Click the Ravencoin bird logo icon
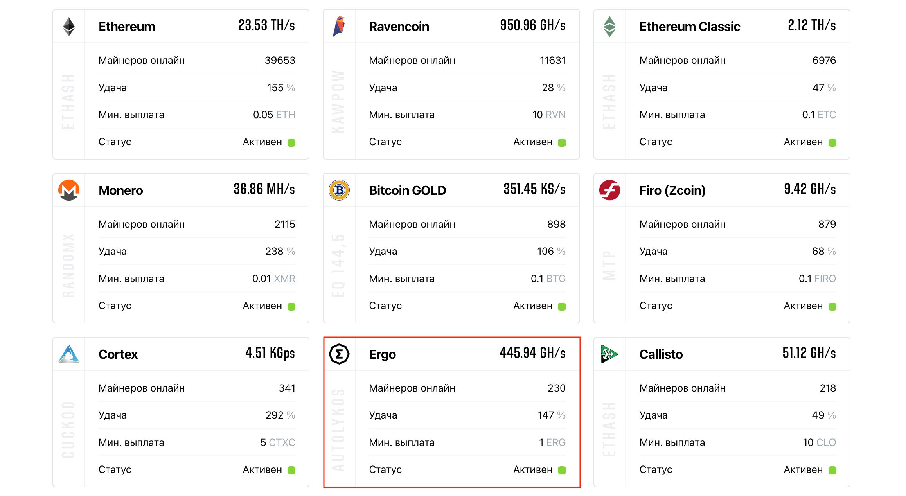 point(339,27)
